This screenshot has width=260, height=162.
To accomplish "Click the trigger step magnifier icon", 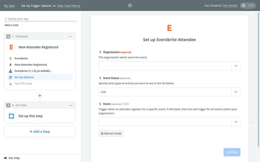I will pos(8,37).
